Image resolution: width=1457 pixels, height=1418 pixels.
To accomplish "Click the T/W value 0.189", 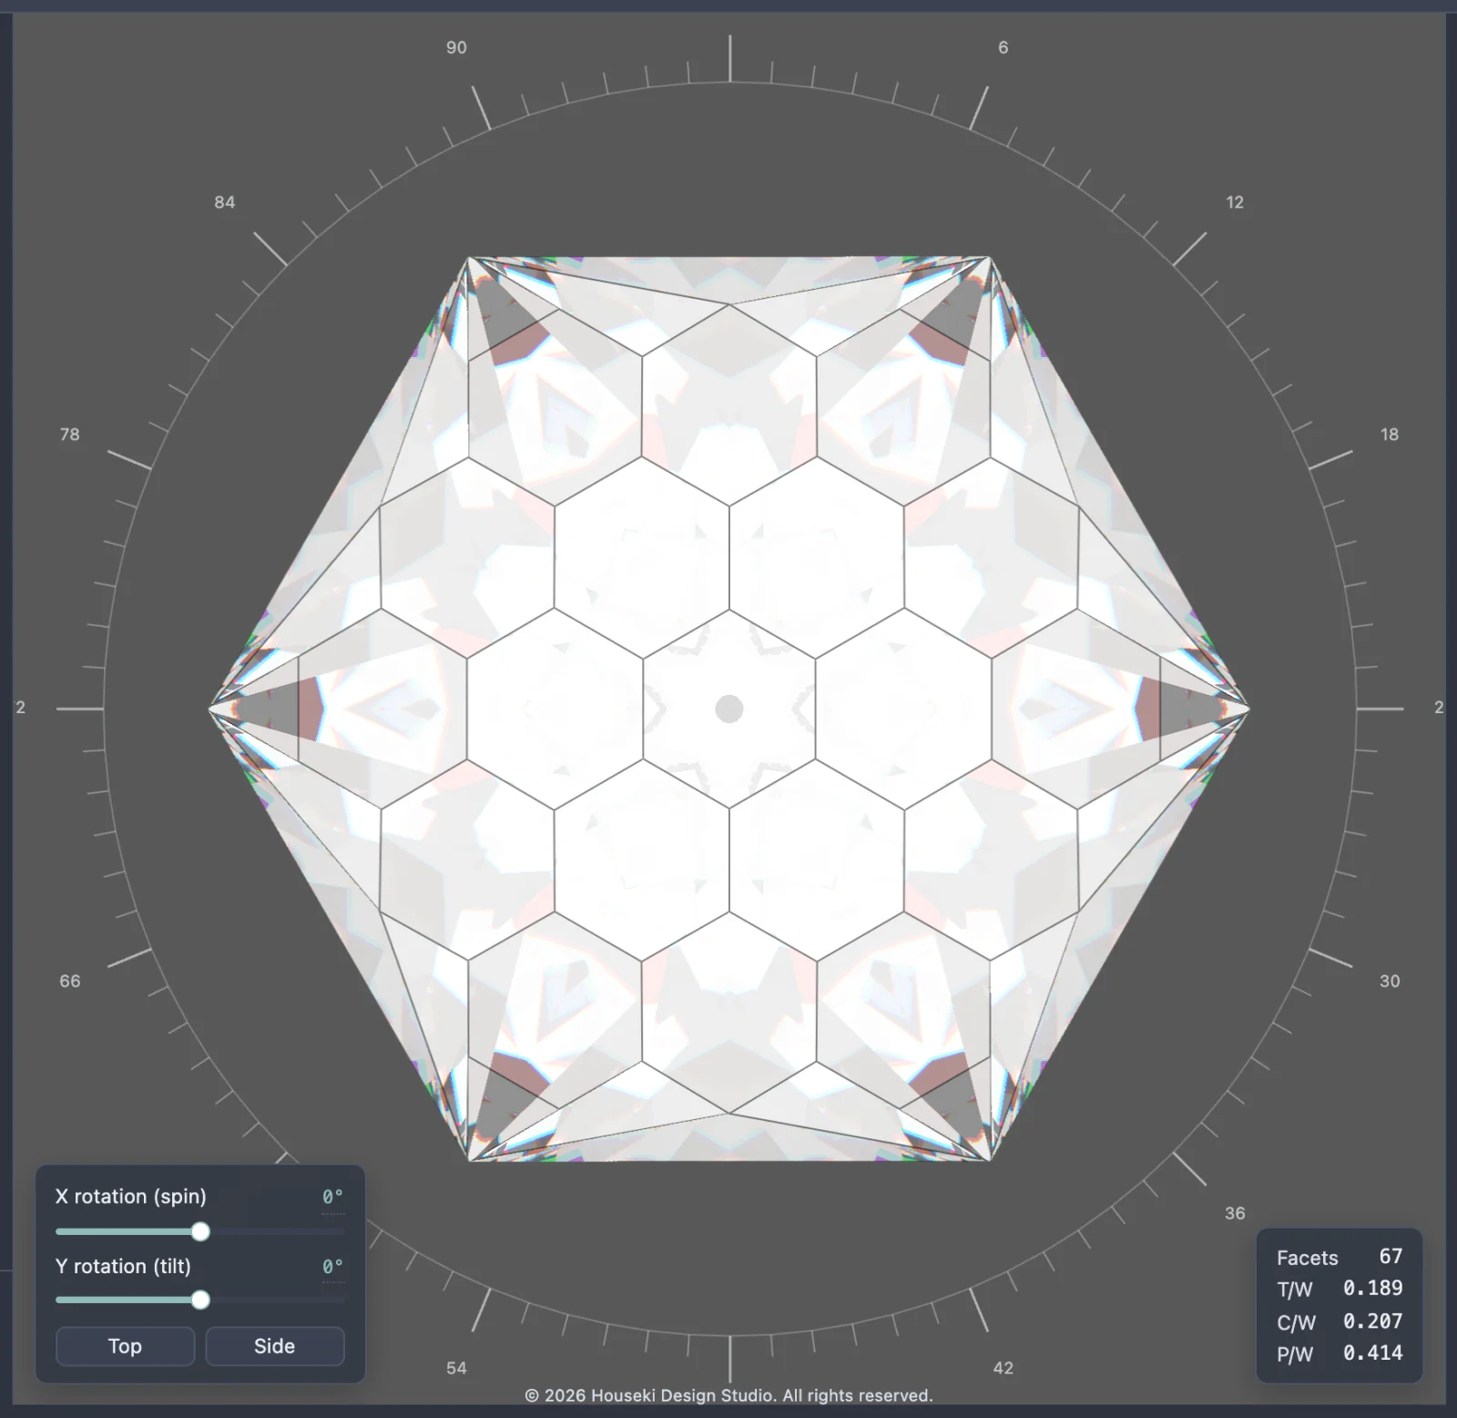I will click(x=1372, y=1289).
